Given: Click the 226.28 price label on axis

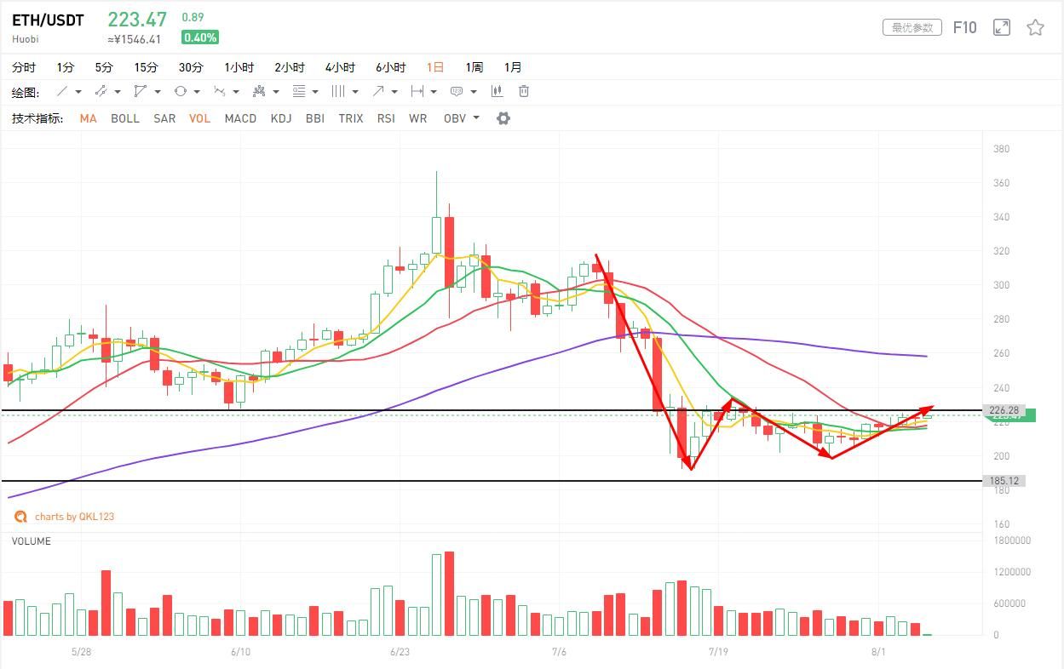Looking at the screenshot, I should pyautogui.click(x=1004, y=410).
